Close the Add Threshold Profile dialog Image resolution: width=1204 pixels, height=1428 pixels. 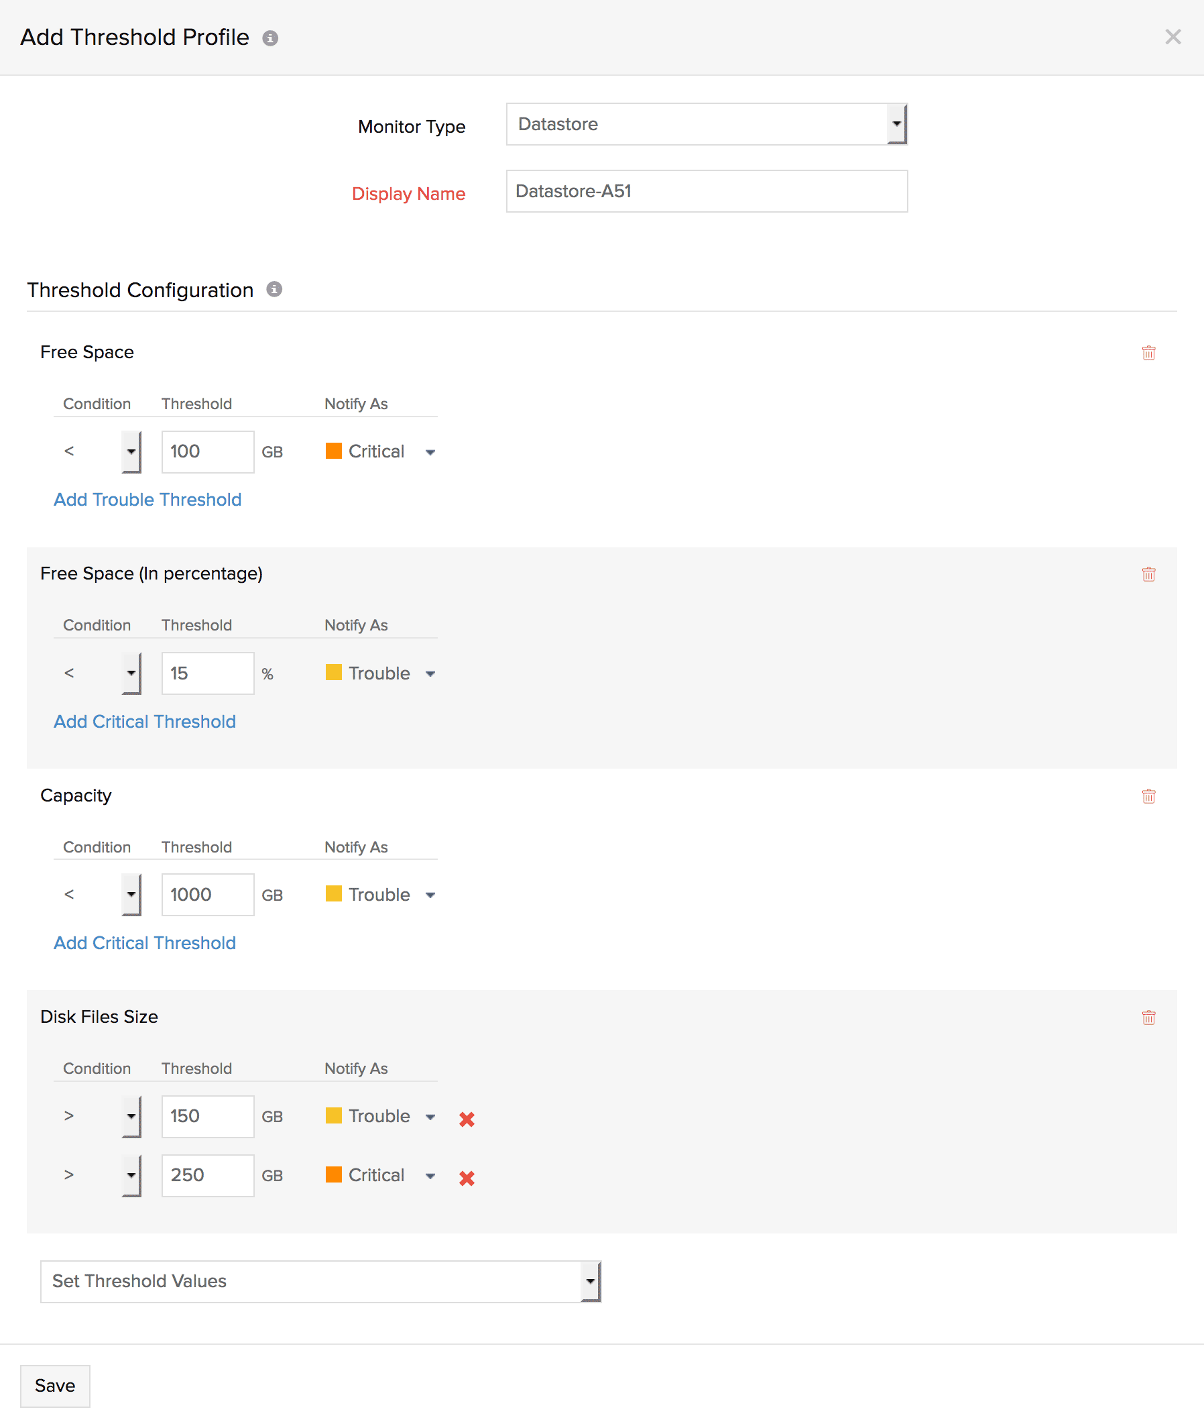1172,37
